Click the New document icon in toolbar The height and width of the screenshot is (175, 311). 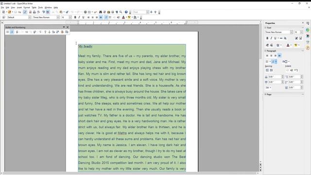3,12
